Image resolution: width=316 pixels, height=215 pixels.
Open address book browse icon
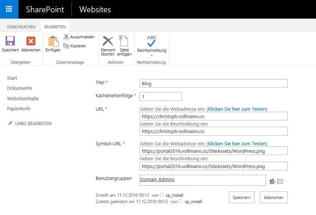pos(280,181)
